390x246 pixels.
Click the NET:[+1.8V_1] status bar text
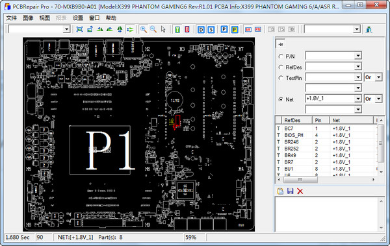pyautogui.click(x=75, y=238)
